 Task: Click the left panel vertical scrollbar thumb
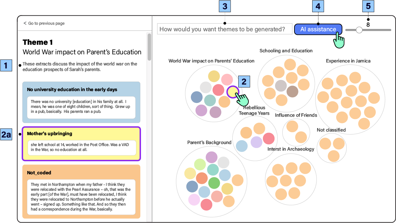click(x=149, y=47)
